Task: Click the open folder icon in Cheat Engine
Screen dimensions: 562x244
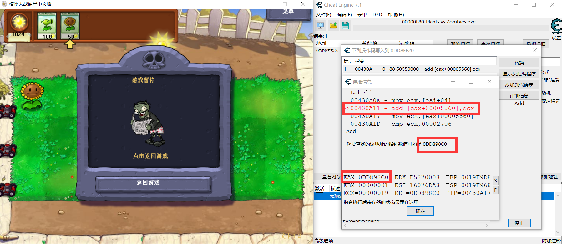Action: point(333,26)
